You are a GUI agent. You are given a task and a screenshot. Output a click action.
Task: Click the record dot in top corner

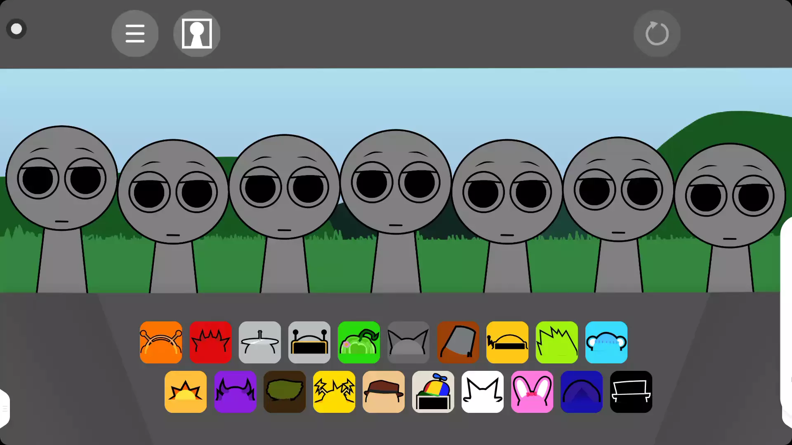pyautogui.click(x=16, y=29)
